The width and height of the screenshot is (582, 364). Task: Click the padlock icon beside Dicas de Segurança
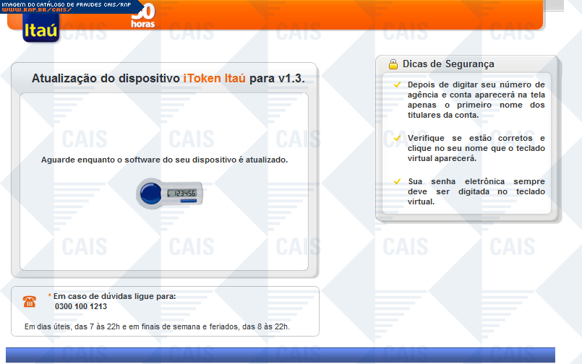click(x=393, y=64)
